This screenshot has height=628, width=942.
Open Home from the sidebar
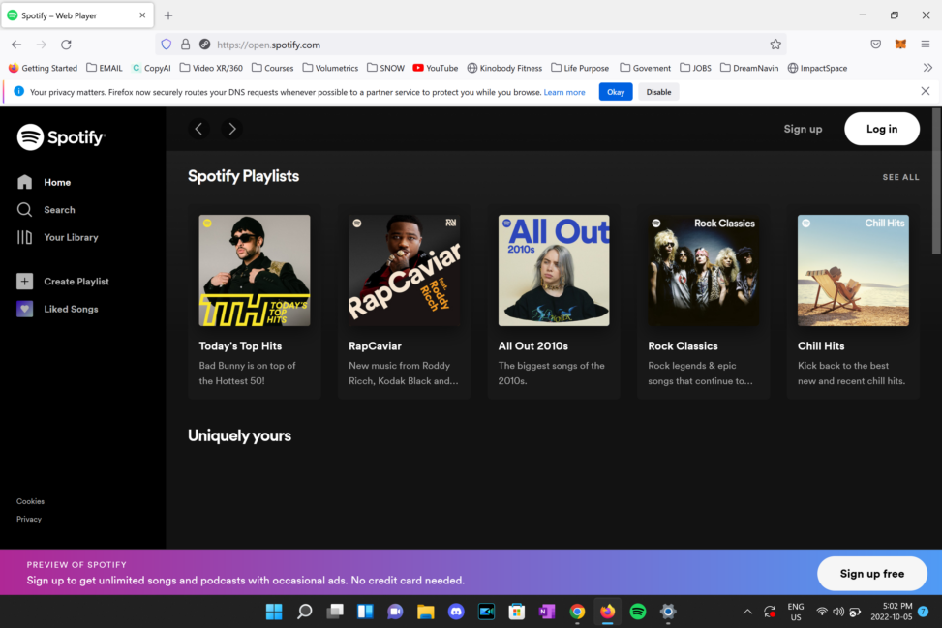(44, 182)
